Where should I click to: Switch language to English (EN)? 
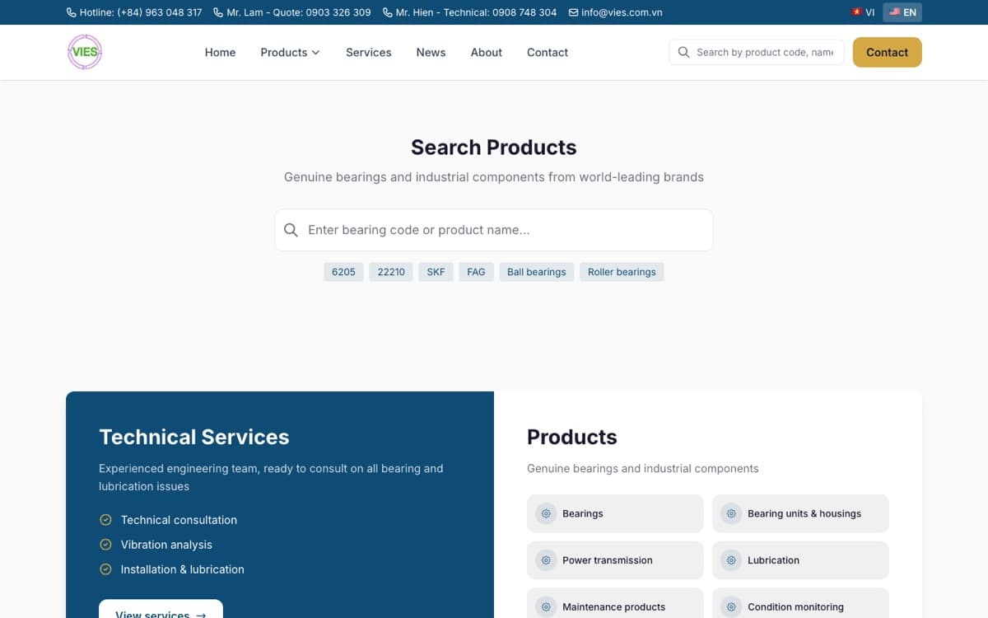(902, 12)
